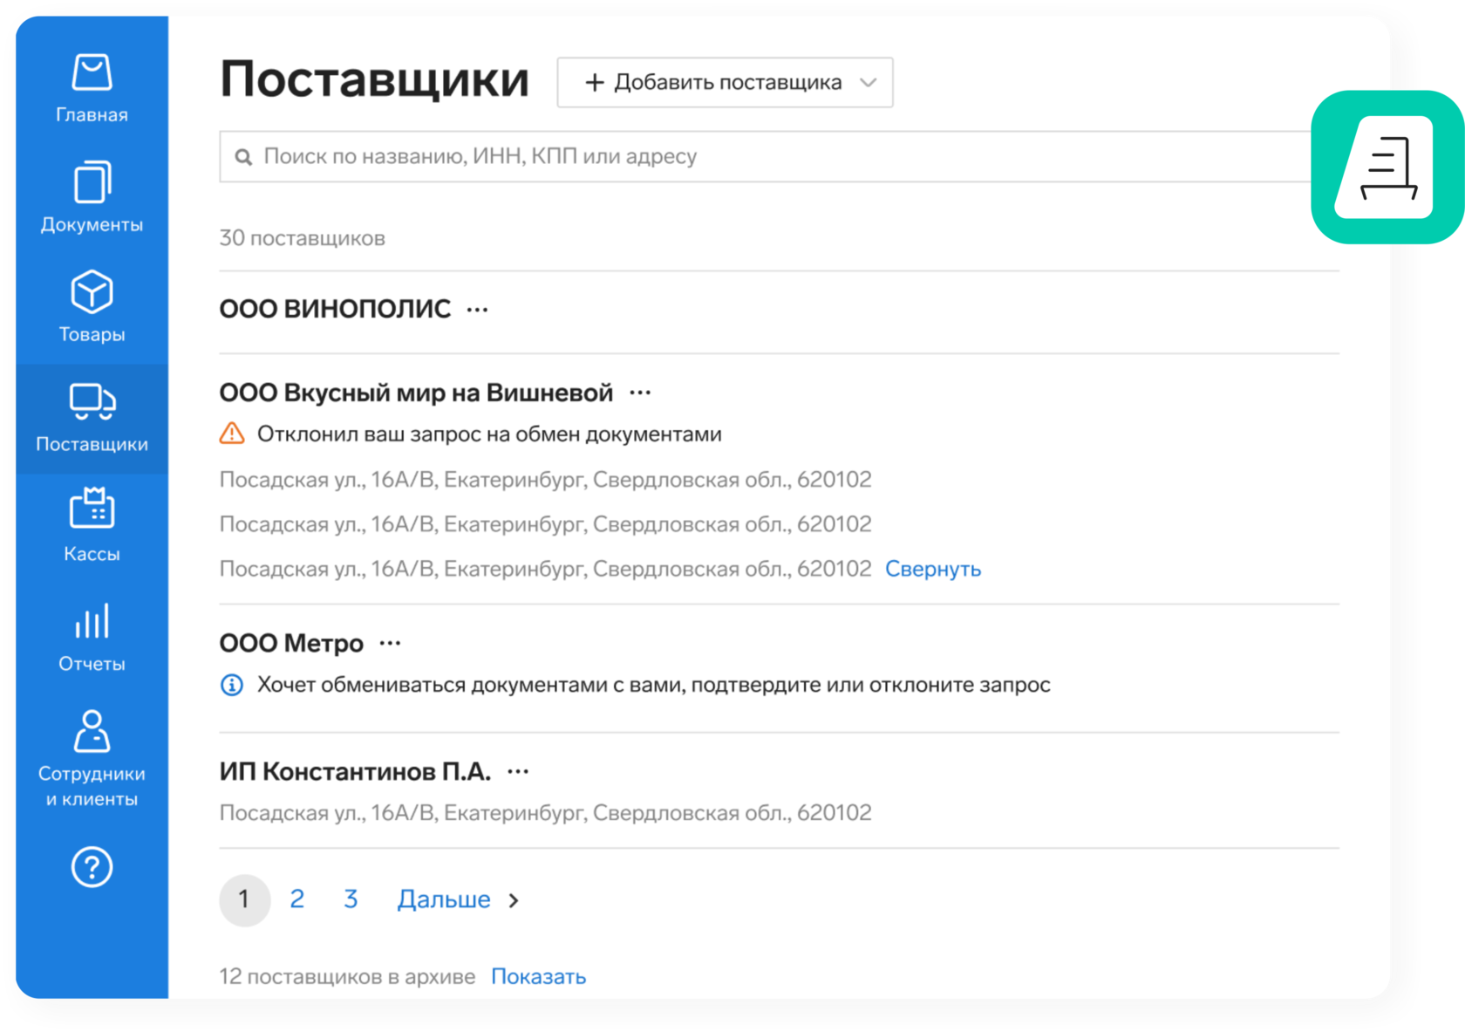Image resolution: width=1465 pixels, height=1032 pixels.
Task: Click the Документы sidebar label
Action: click(x=92, y=225)
